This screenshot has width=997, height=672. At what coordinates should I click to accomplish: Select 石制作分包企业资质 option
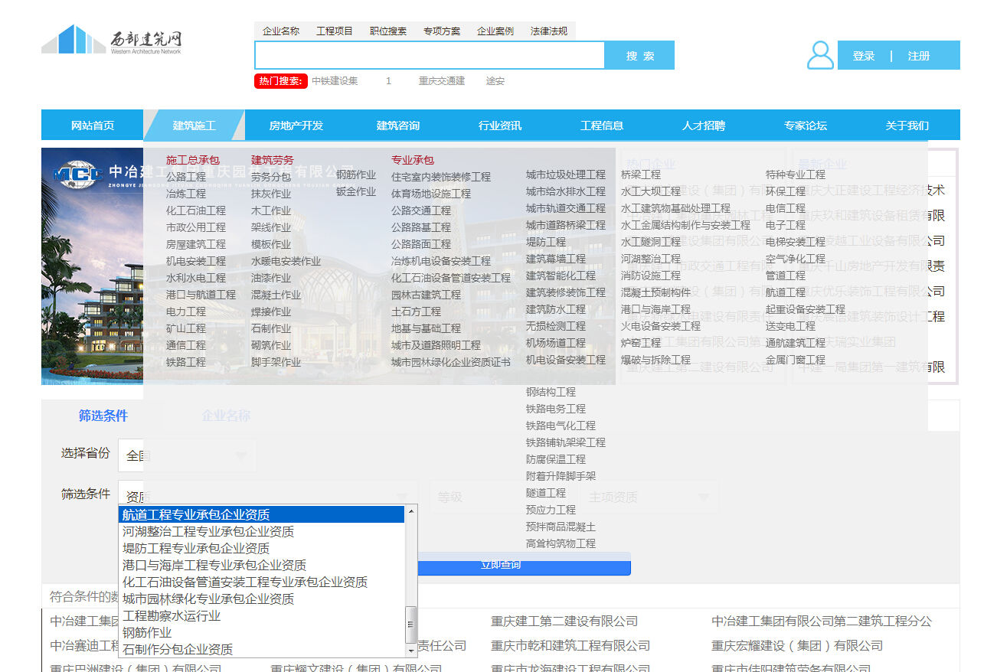tap(262, 649)
